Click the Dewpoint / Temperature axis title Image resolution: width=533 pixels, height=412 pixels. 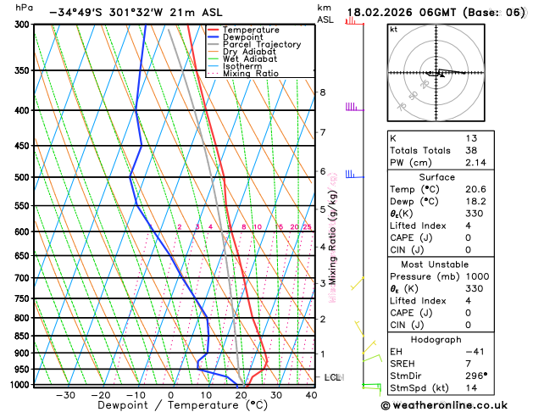tap(182, 405)
